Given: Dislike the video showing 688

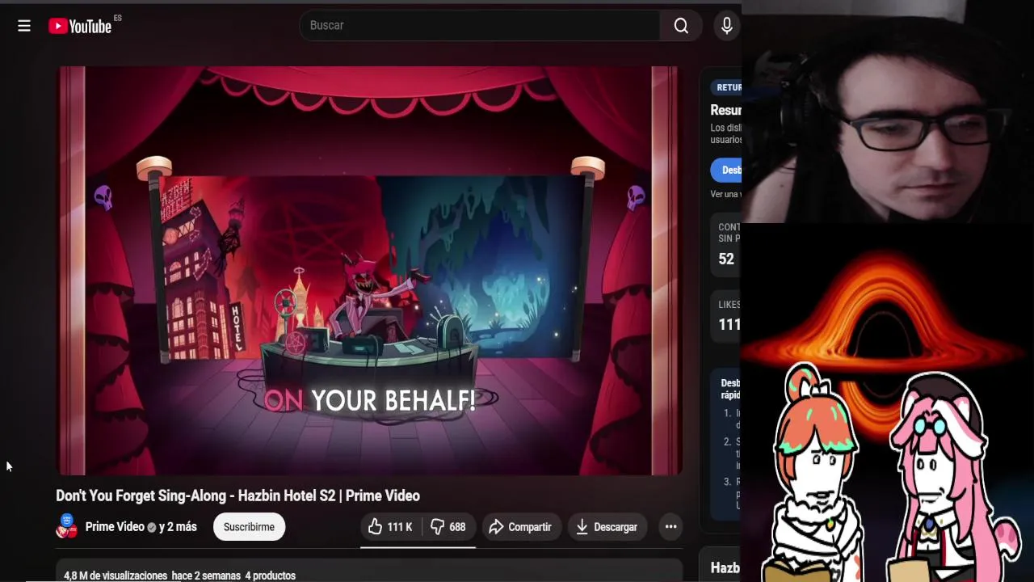Looking at the screenshot, I should point(448,527).
